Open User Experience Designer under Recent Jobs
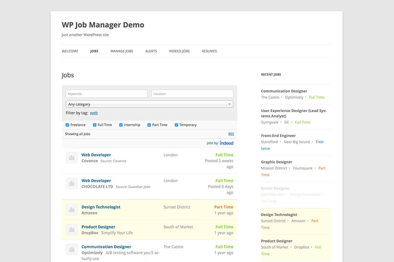394x262 pixels. point(294,113)
